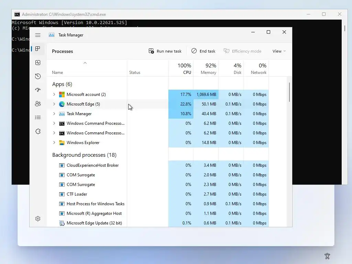Click the Apps (6) group heading
The image size is (352, 264).
[62, 84]
